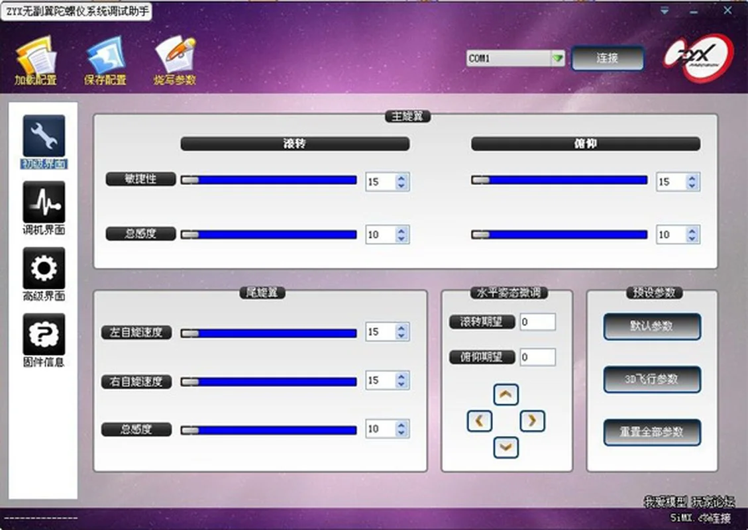
Task: Decrease the 滚转 总感度 spinner value
Action: [401, 238]
